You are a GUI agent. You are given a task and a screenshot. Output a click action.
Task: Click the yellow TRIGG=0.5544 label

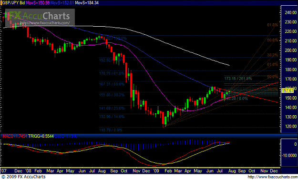coord(41,136)
